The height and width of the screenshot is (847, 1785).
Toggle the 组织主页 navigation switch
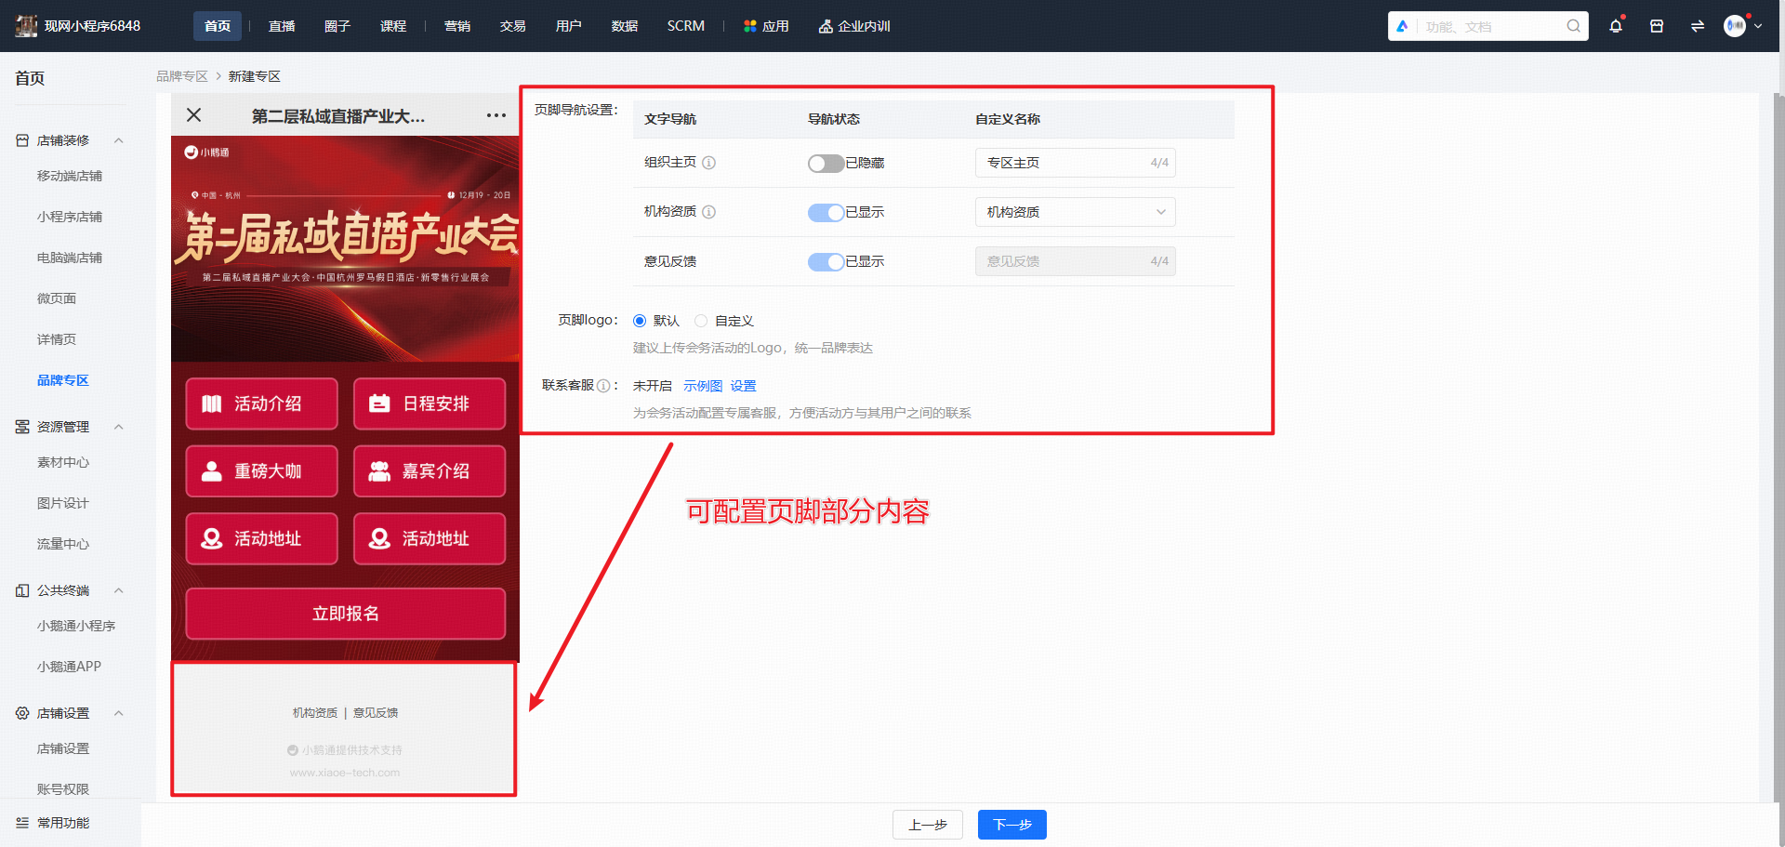[826, 164]
